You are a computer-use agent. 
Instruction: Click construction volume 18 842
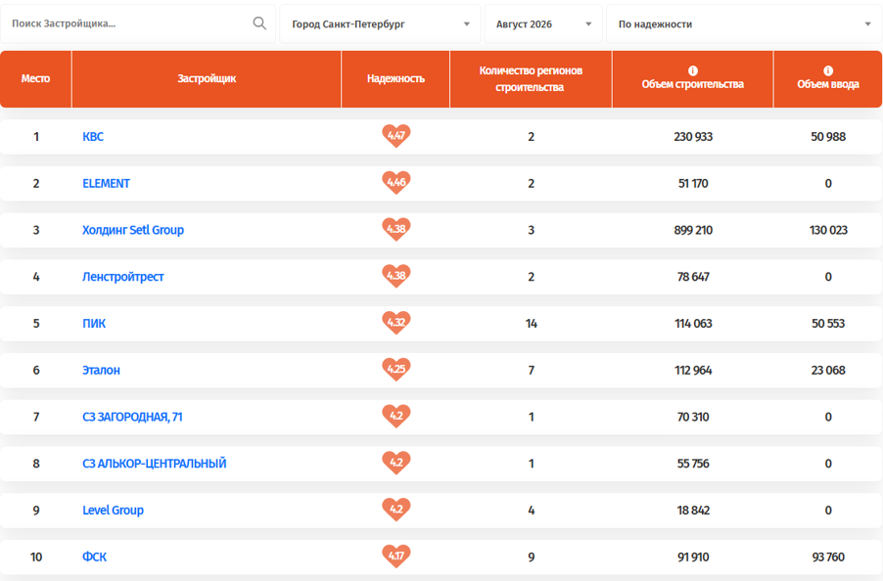pos(693,511)
